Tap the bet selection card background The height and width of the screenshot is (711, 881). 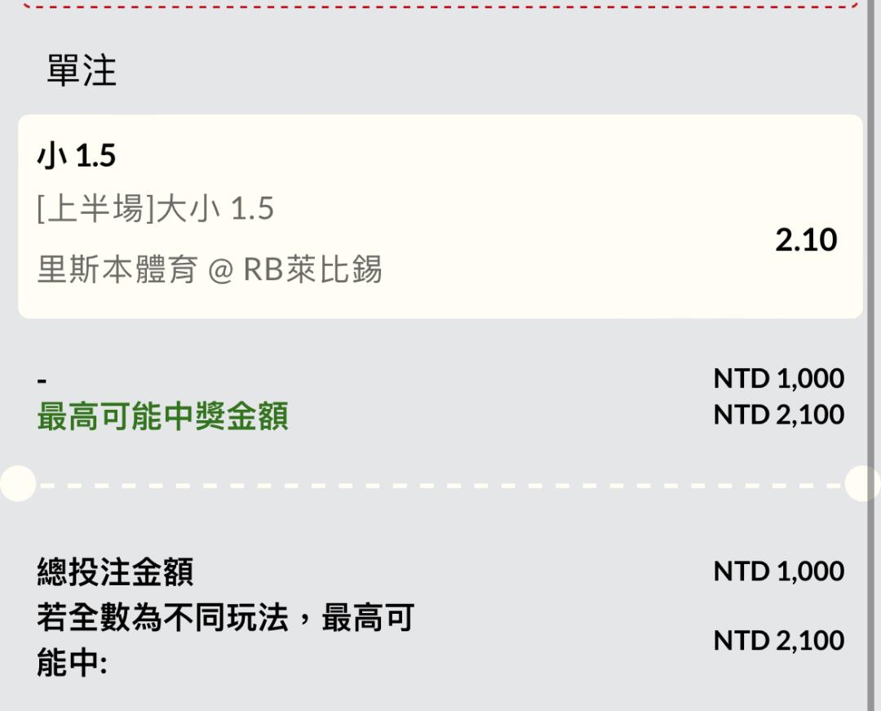[x=440, y=216]
